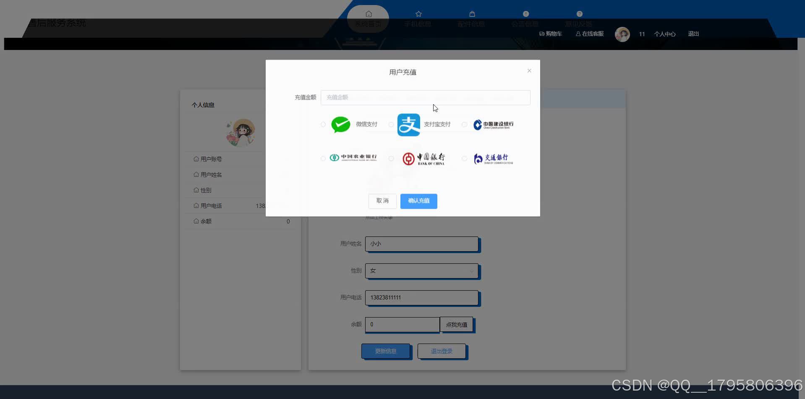This screenshot has height=399, width=805.
Task: Click the exclamation icon above 公告信息
Action: coord(526,14)
